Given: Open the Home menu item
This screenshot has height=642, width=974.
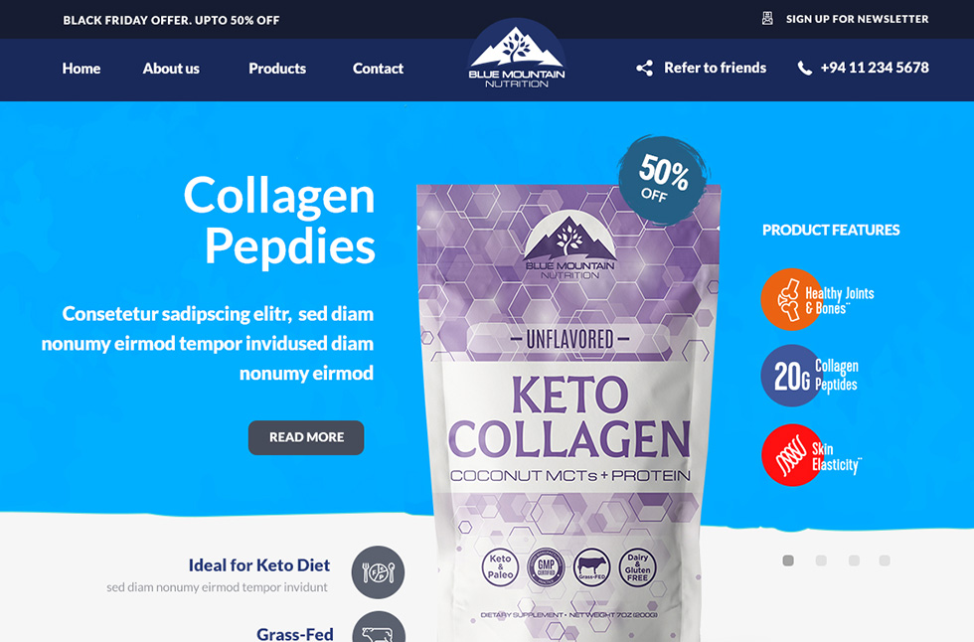Looking at the screenshot, I should 81,69.
